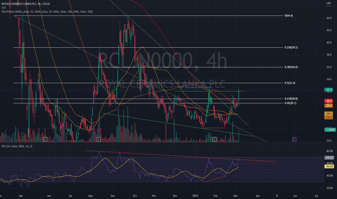Click the LKR currency label

(329, 3)
